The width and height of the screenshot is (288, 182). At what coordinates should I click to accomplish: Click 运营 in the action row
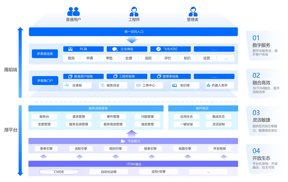click(207, 58)
